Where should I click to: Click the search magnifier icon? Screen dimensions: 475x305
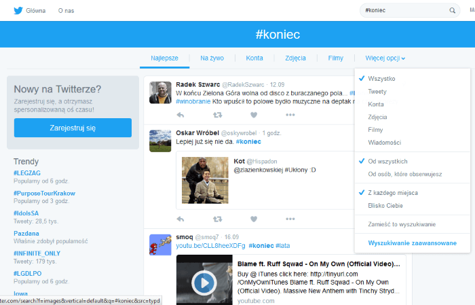pyautogui.click(x=452, y=11)
